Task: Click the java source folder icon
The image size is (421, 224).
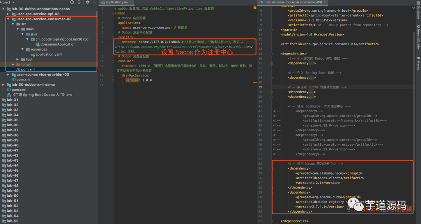Action: pos(28,34)
